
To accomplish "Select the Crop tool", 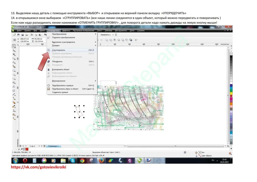I will 14,54.
